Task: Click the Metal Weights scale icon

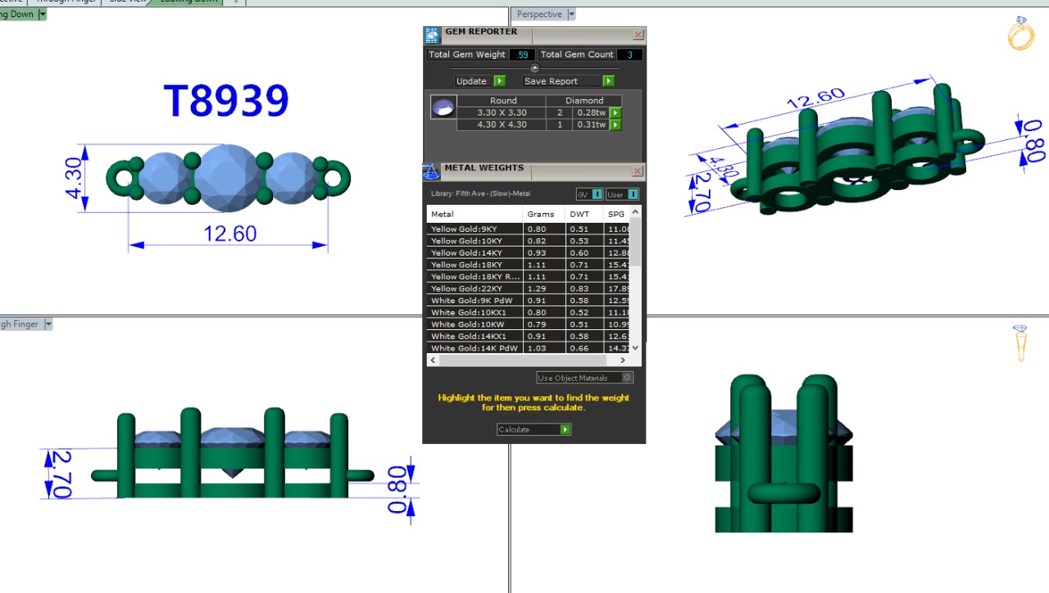Action: (x=431, y=171)
